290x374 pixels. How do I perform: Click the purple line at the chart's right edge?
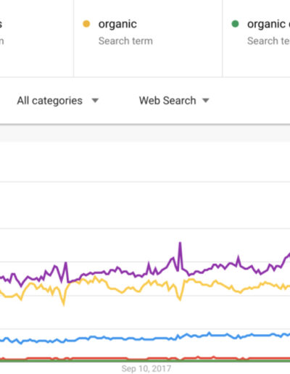pos(289,255)
